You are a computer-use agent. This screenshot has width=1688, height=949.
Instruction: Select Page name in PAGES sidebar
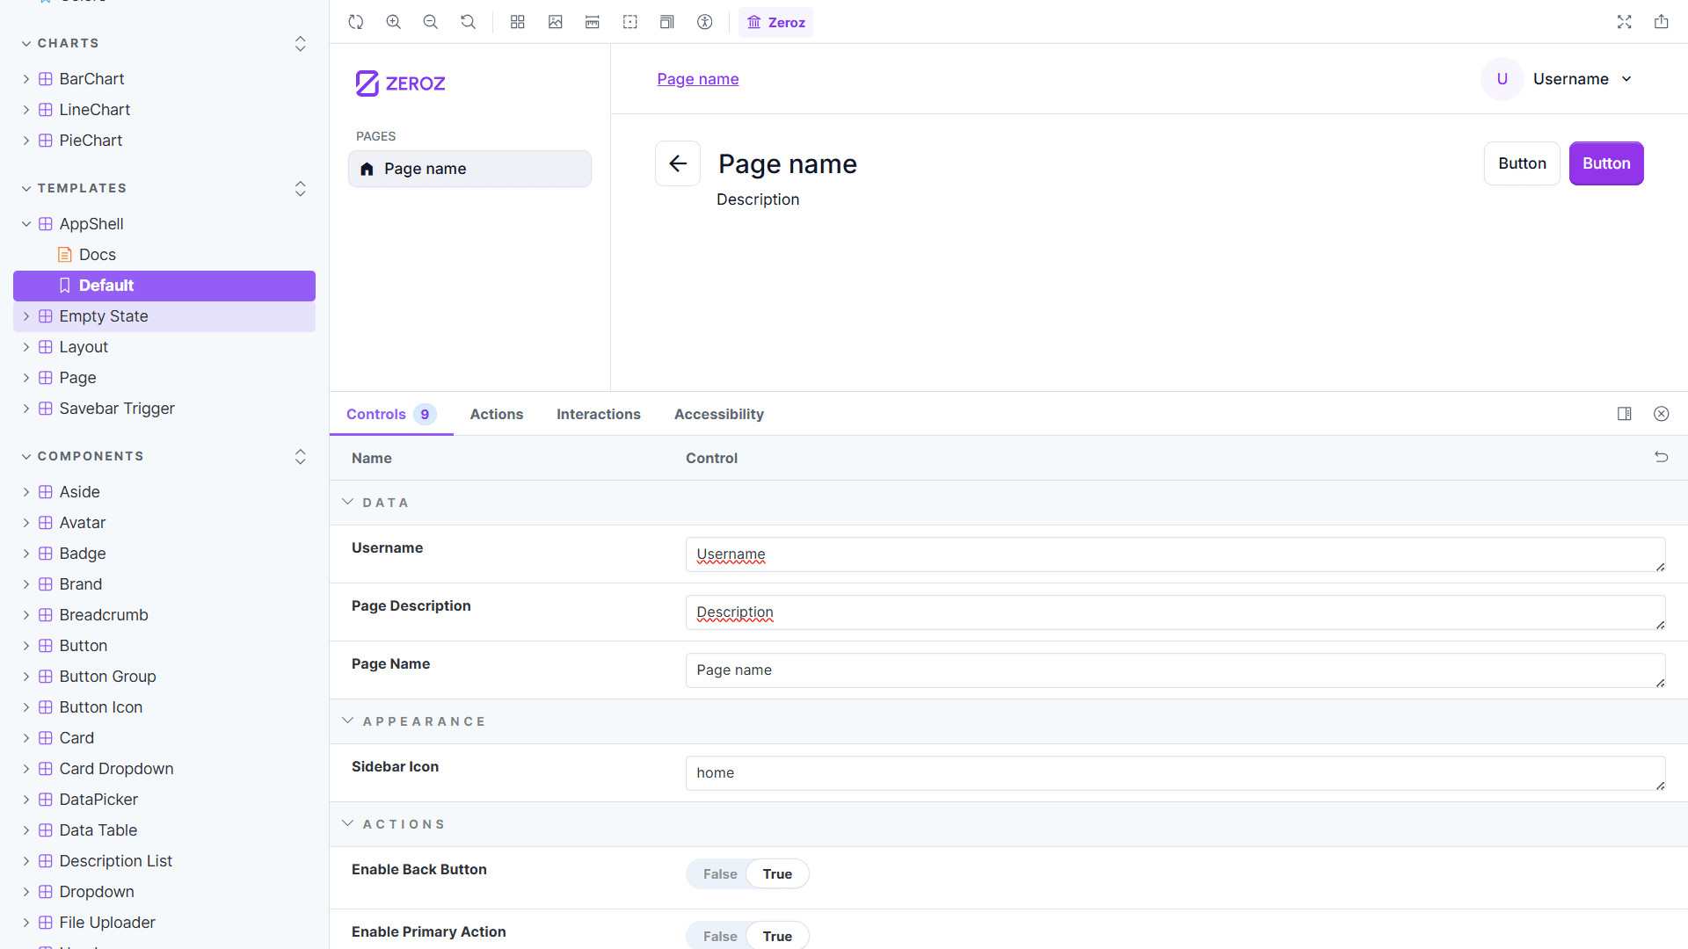(x=469, y=169)
